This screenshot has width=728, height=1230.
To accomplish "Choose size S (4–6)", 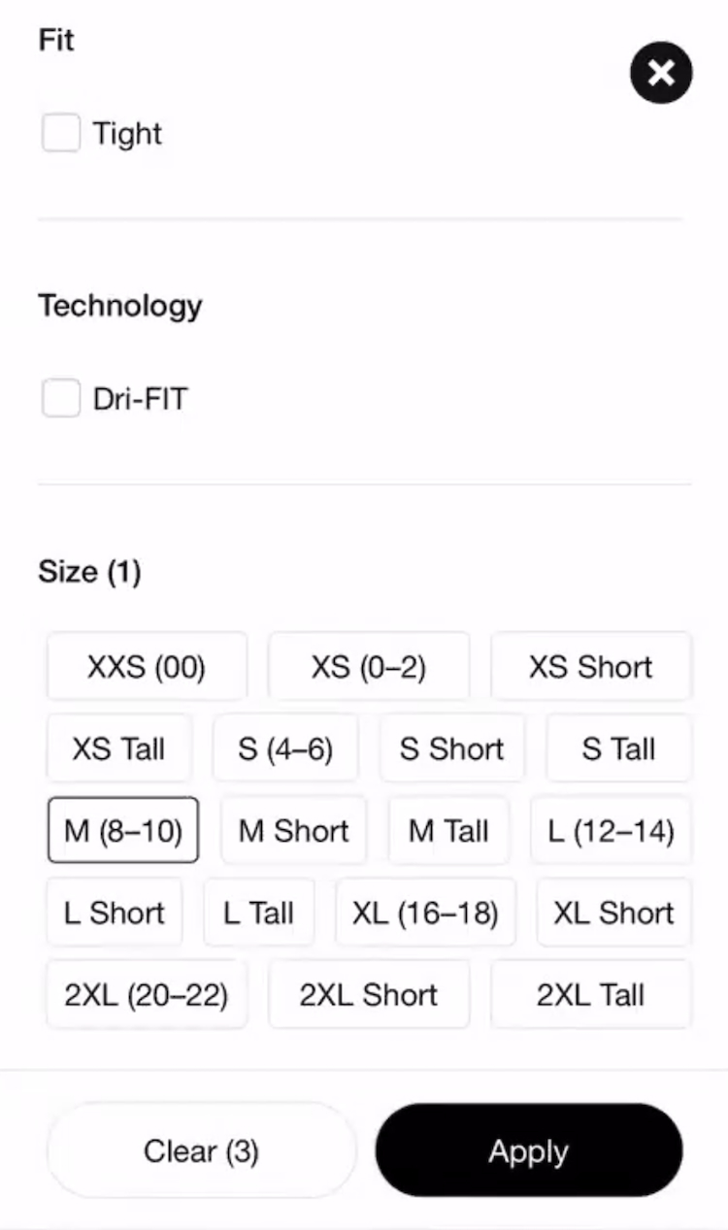I will [x=285, y=748].
